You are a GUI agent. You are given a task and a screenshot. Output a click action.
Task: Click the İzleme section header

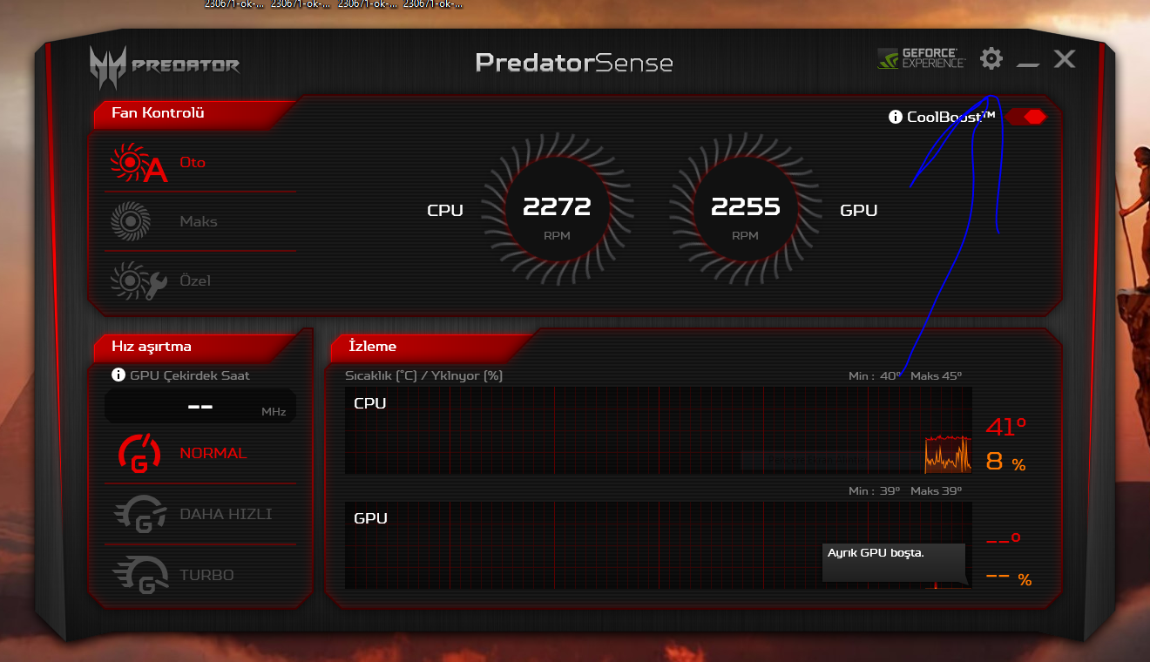coord(373,346)
